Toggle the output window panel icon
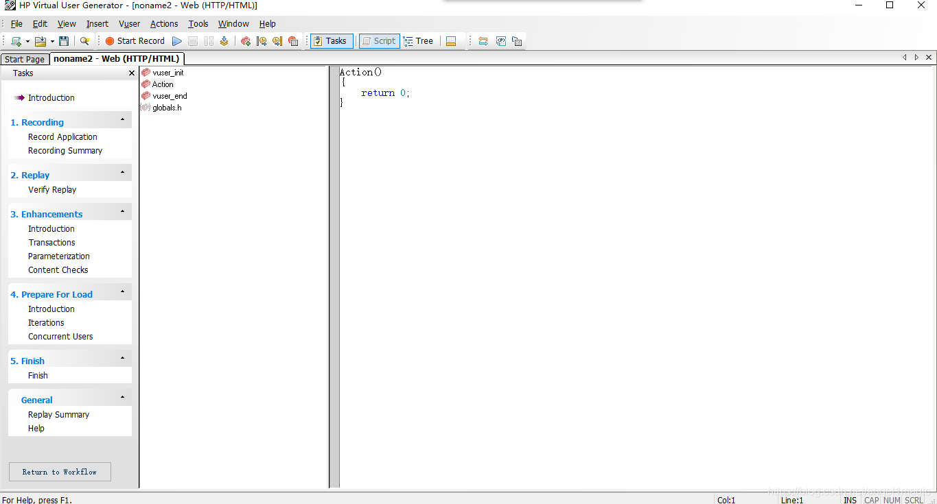Screen dimensions: 937x504 [451, 41]
